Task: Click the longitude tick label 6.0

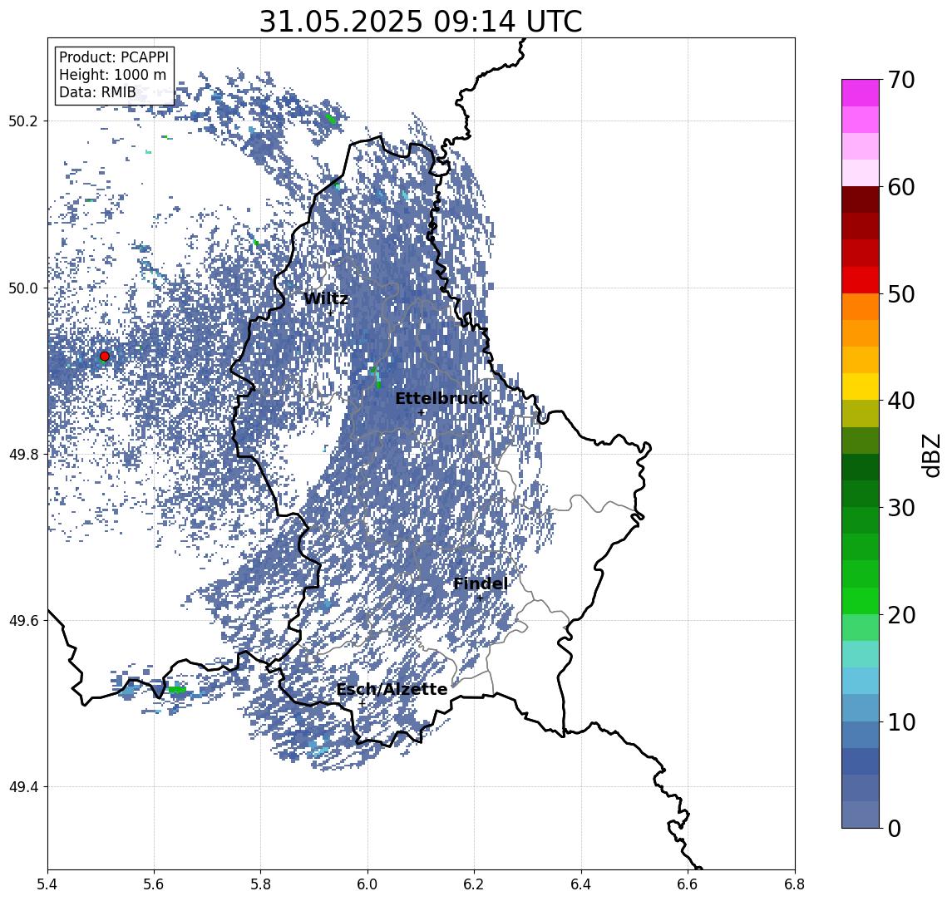Action: tap(368, 884)
